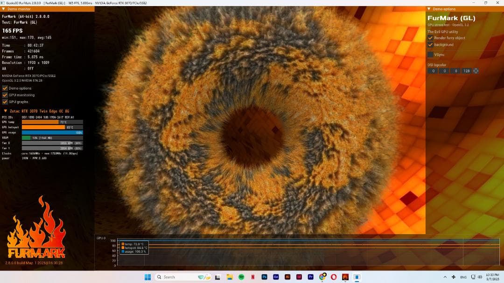Viewport: 504px width, 283px height.
Task: Open OSI bgcolor color picker swatch
Action: [476, 71]
